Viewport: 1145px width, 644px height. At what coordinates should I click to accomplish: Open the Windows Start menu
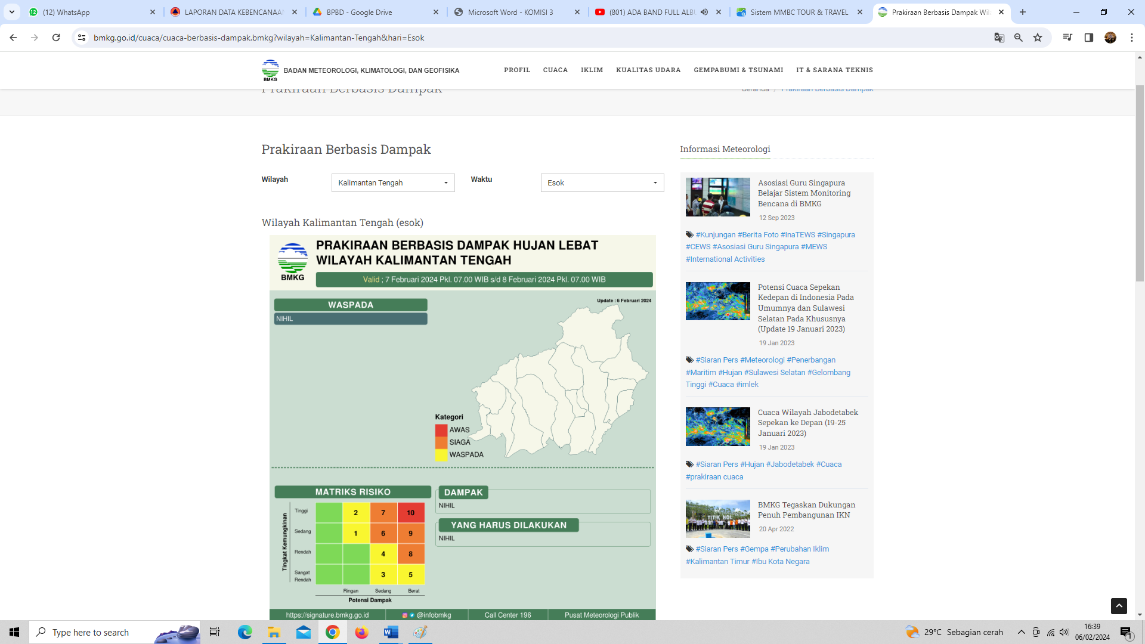(x=14, y=632)
